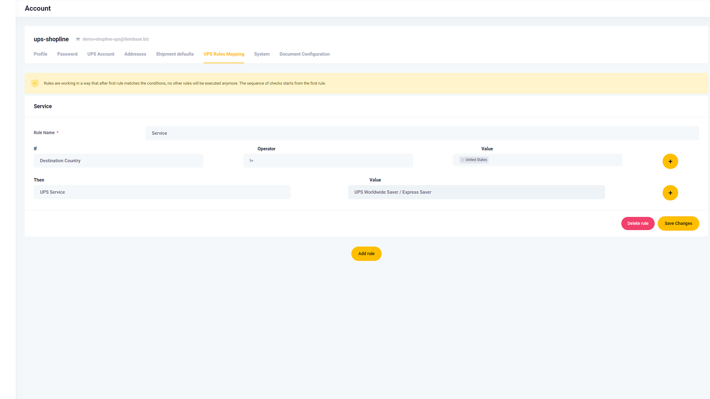Image resolution: width=710 pixels, height=399 pixels.
Task: Click the envelope icon beside the account email
Action: (x=78, y=39)
